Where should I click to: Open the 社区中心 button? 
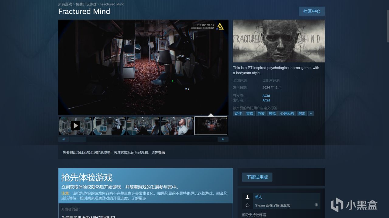[x=312, y=11]
